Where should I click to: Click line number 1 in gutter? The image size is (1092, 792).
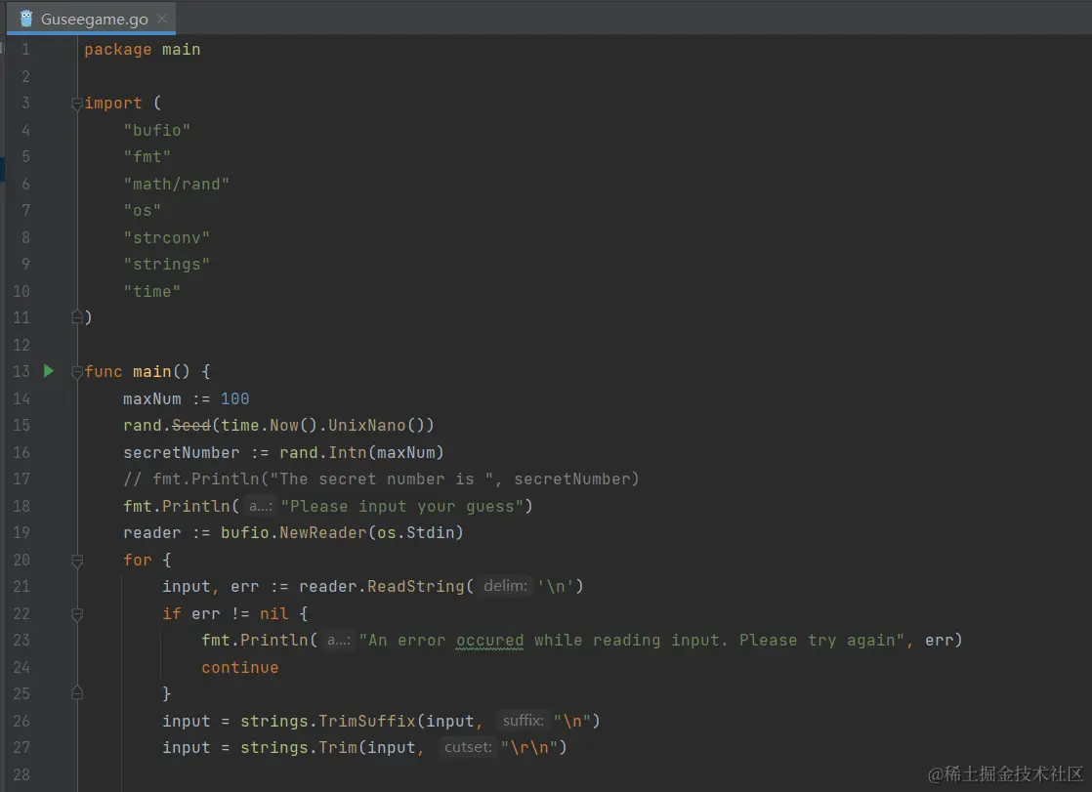[25, 50]
